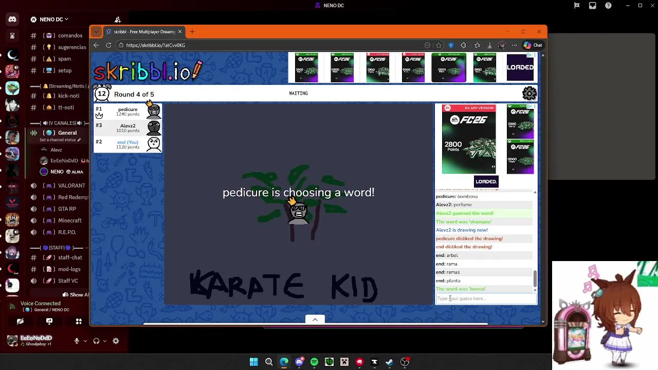Select player Alevz2 in scoreboard
Image resolution: width=658 pixels, height=370 pixels.
point(127,127)
